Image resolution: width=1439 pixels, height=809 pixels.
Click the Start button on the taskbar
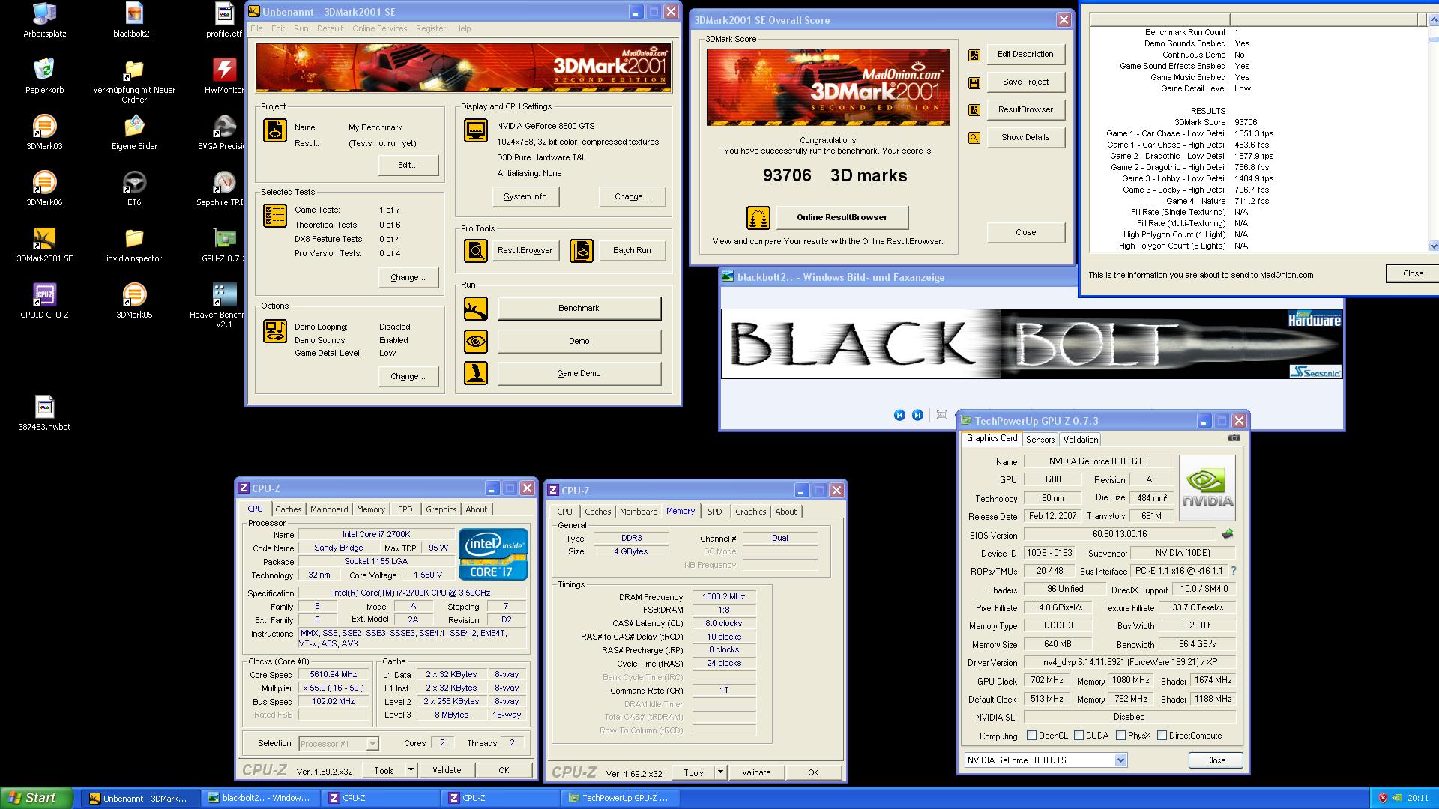(37, 799)
